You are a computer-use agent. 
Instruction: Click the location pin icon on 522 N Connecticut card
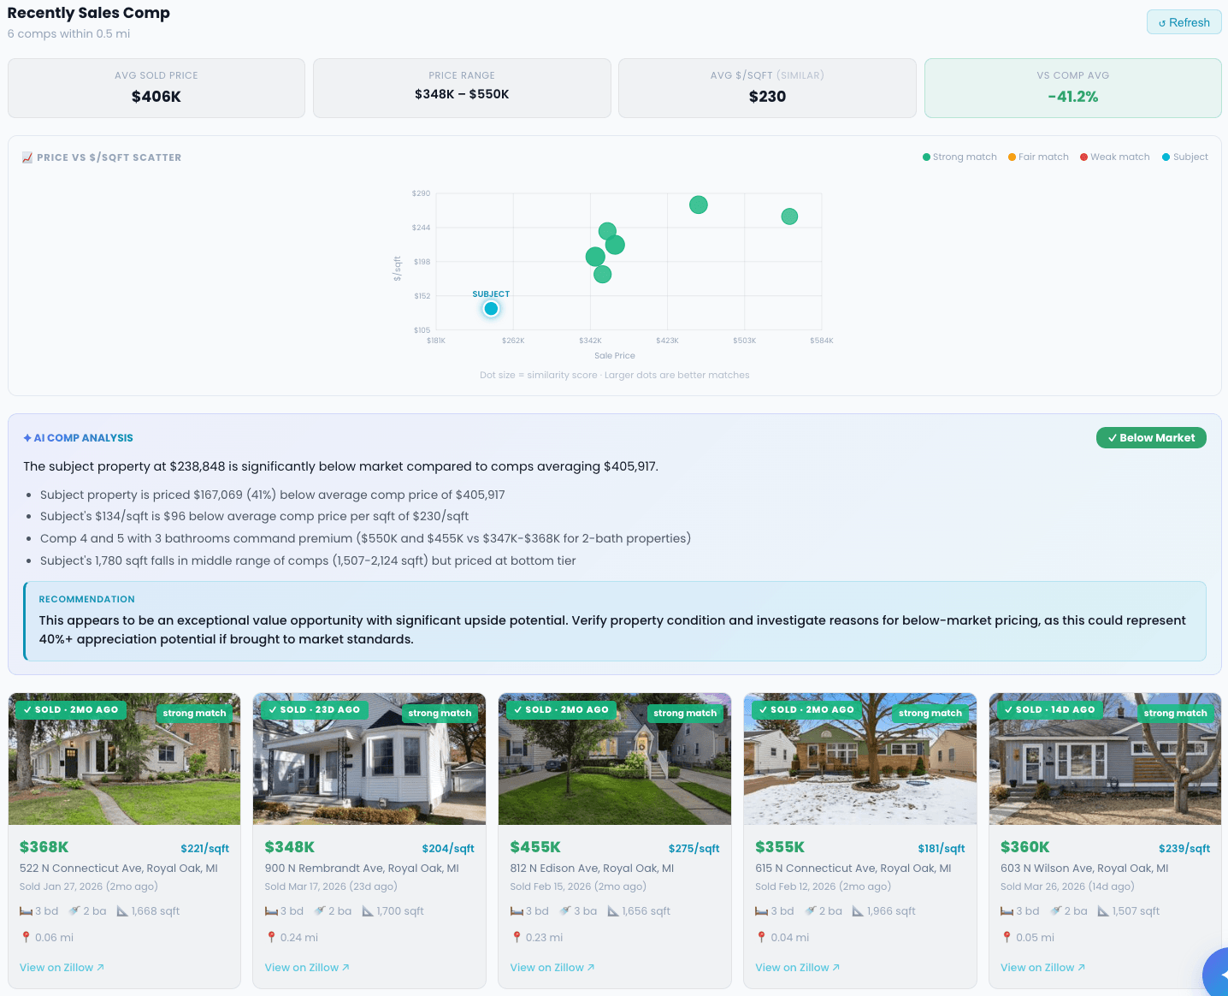tap(26, 937)
